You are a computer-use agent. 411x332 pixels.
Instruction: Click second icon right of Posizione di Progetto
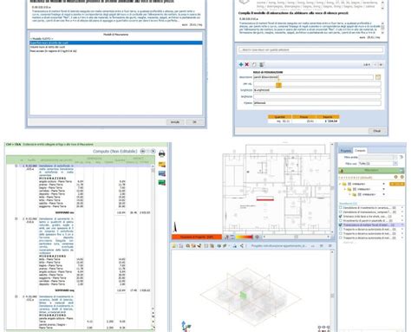pyautogui.click(x=232, y=238)
